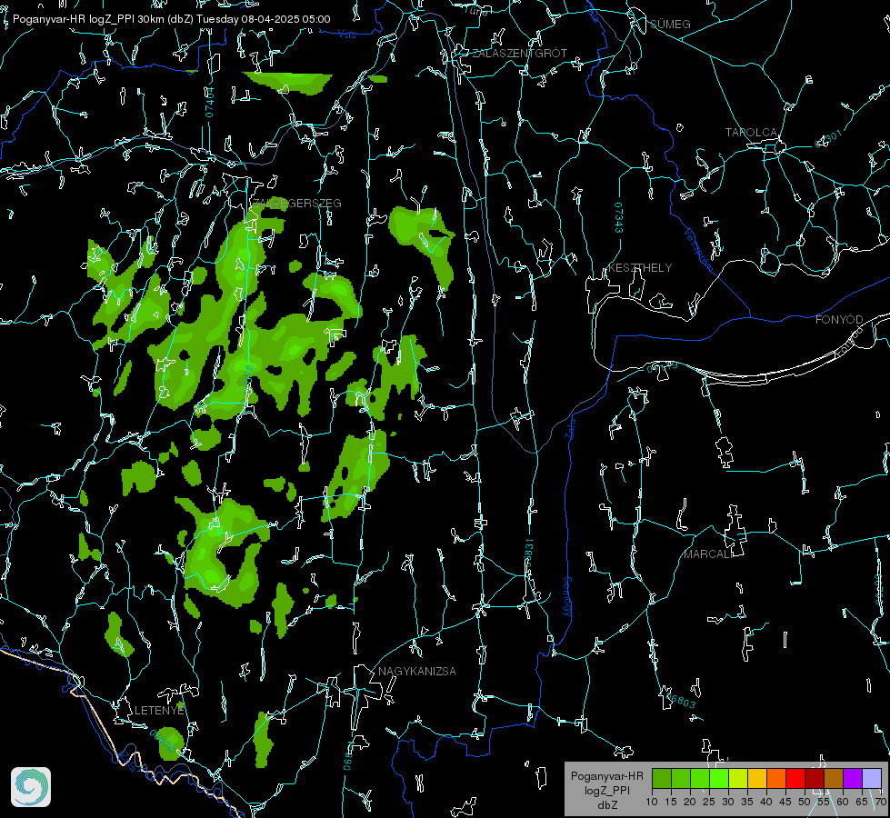Click the ZALASZENTGRÓT city label
The height and width of the screenshot is (818, 890).
[519, 54]
